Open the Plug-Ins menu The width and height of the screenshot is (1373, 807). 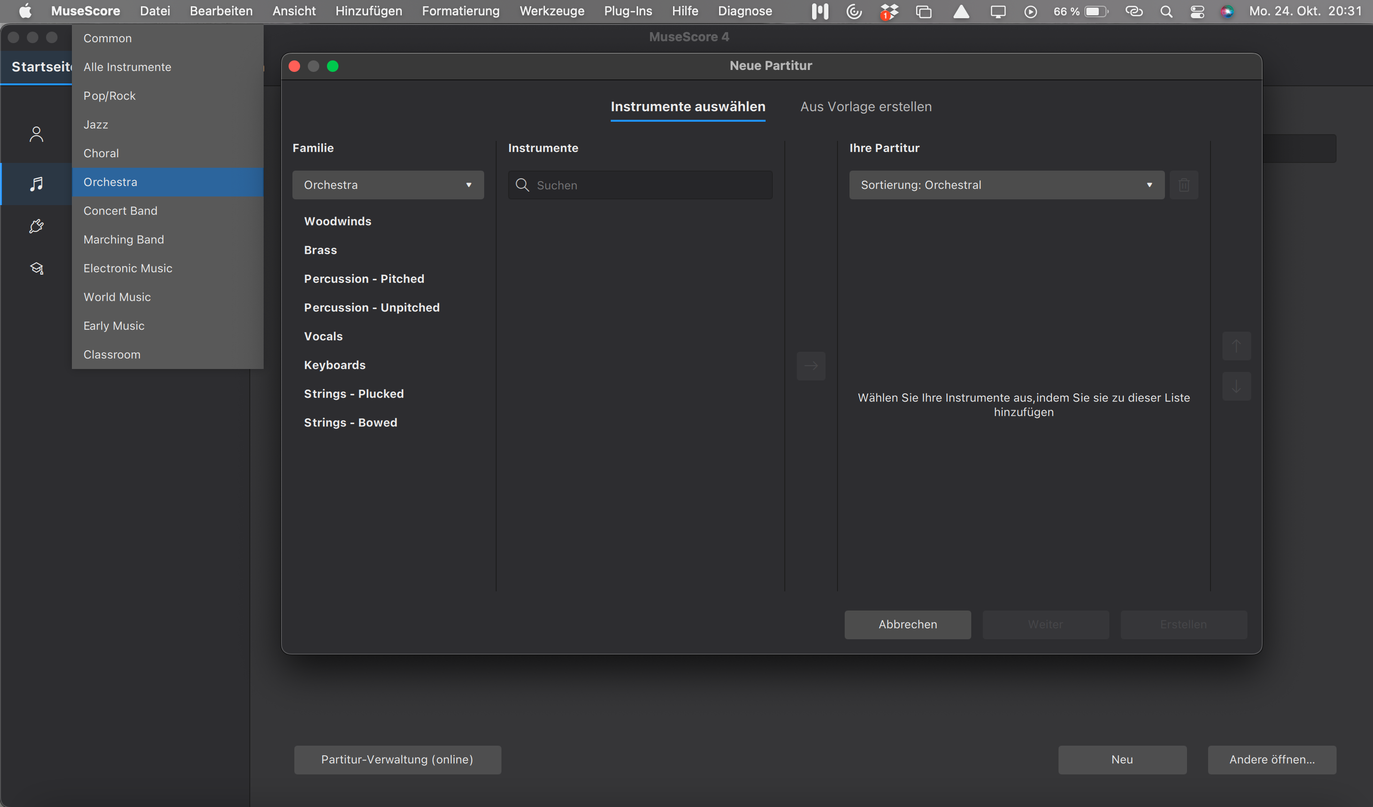[628, 11]
